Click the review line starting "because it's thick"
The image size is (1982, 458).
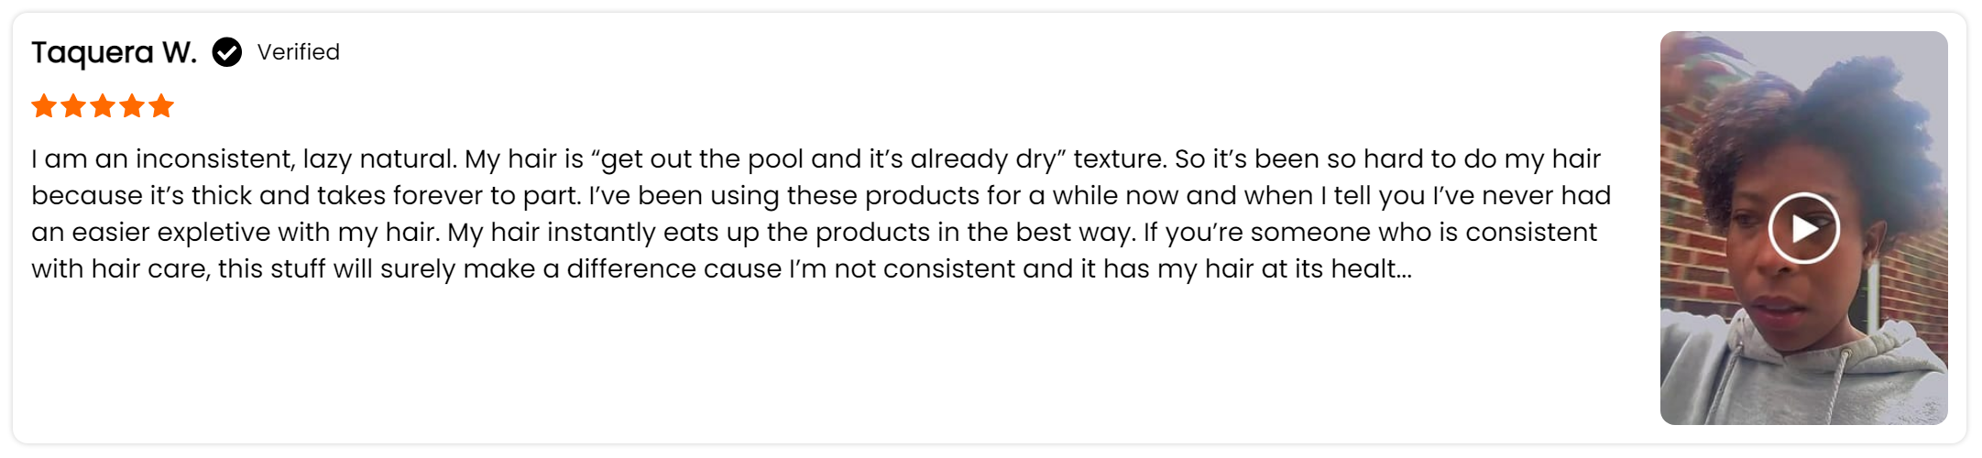click(x=821, y=196)
